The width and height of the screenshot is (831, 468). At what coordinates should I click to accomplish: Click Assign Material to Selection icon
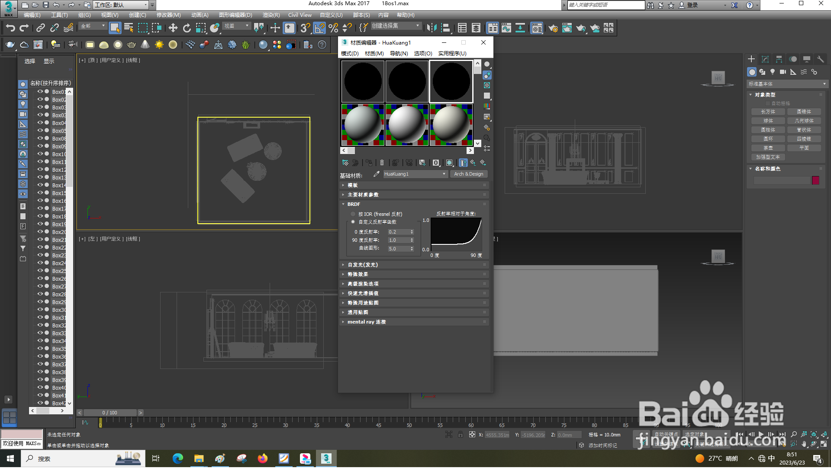(x=369, y=163)
